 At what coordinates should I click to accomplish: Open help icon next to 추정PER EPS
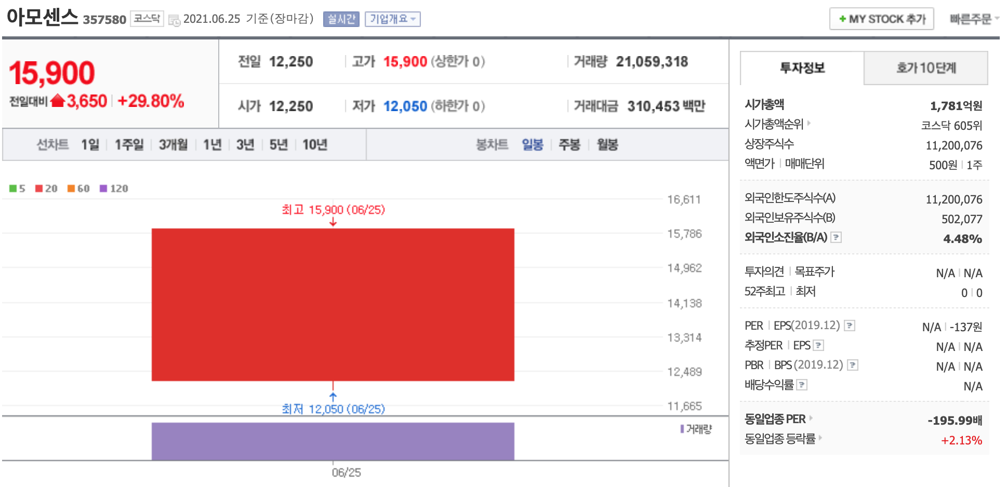(x=818, y=345)
